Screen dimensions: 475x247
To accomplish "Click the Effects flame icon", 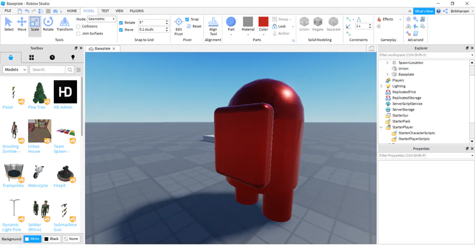I will point(379,19).
